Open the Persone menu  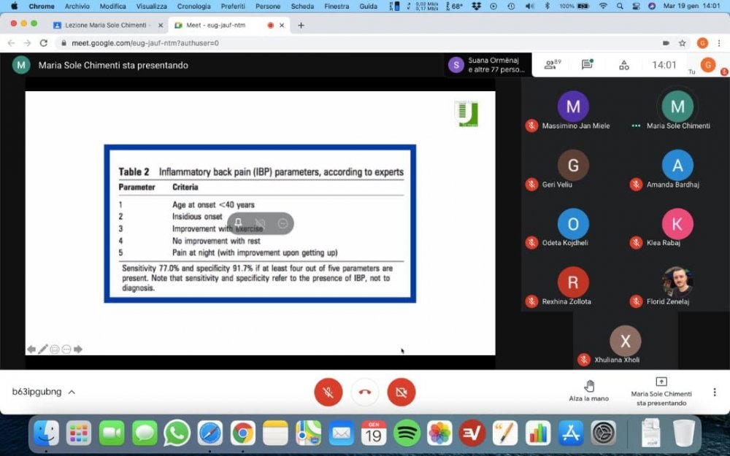pos(268,6)
